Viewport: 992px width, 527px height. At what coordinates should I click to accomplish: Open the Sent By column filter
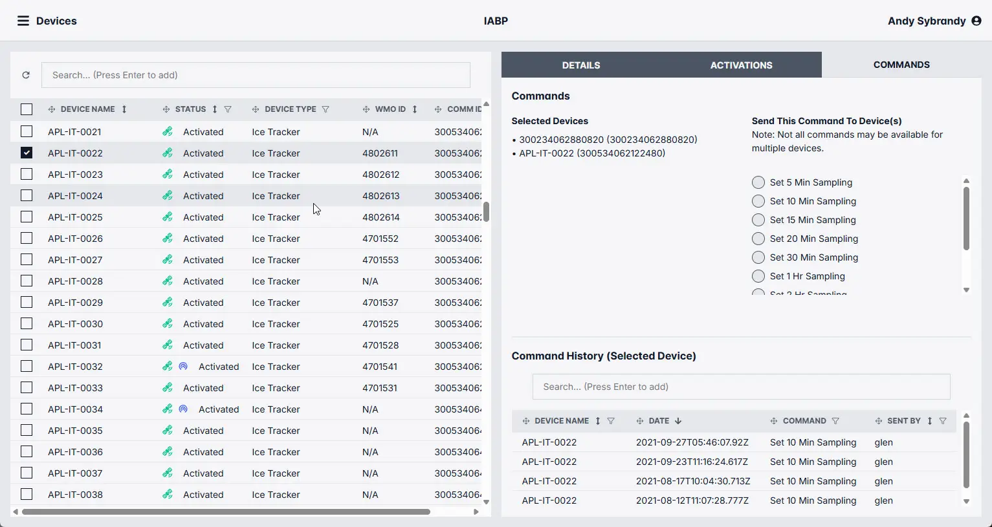click(x=943, y=421)
